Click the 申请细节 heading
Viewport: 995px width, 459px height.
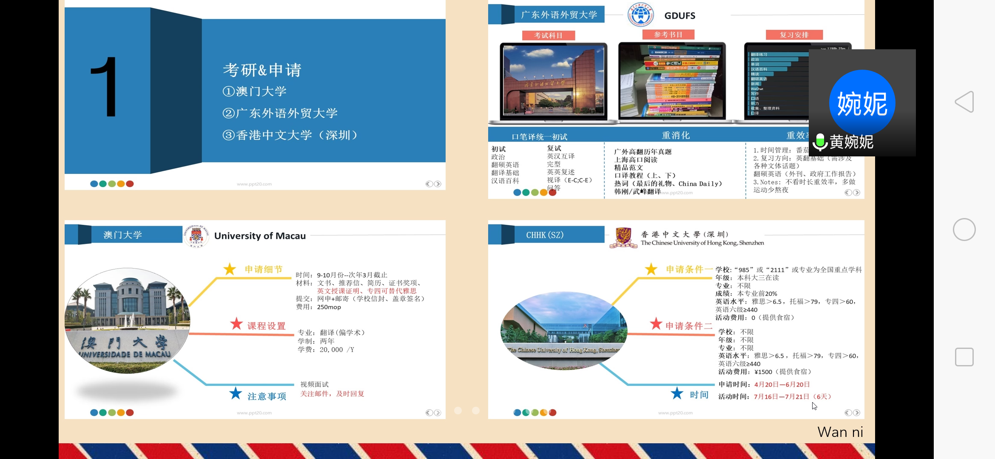pyautogui.click(x=264, y=269)
